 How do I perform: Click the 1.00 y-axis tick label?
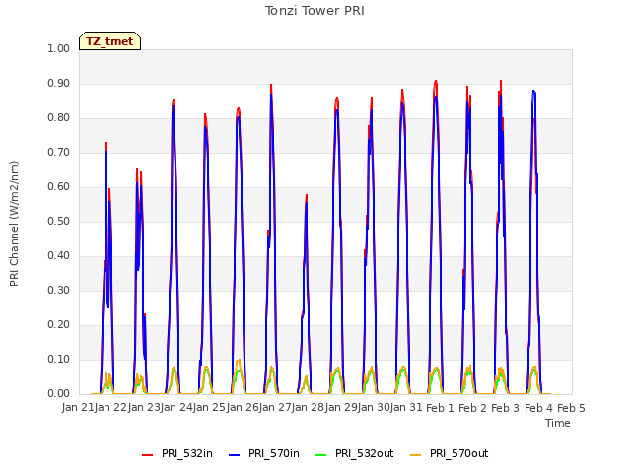click(59, 48)
